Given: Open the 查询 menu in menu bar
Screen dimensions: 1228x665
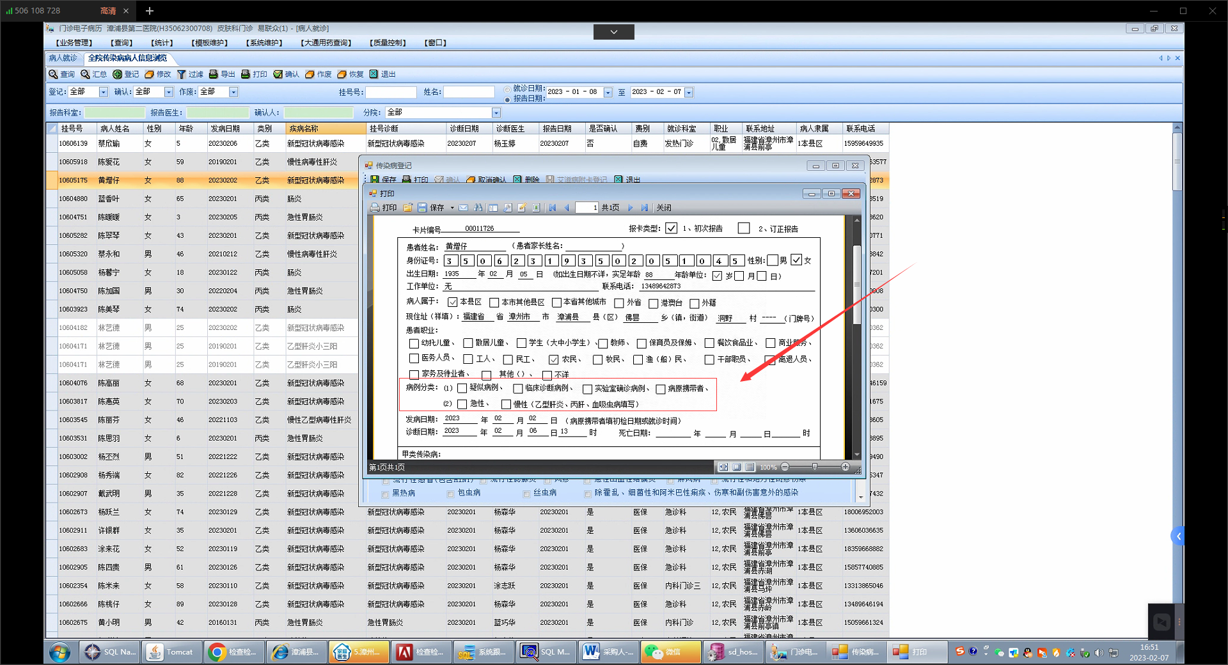Looking at the screenshot, I should pos(122,43).
